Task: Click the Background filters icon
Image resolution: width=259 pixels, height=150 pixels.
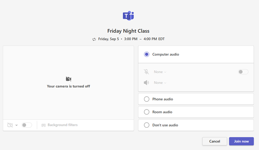Action: [x=43, y=125]
